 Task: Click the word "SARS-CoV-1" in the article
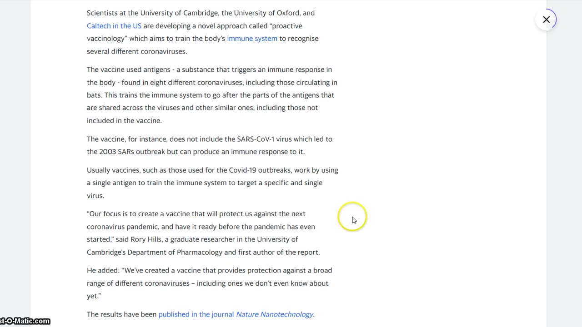[256, 139]
